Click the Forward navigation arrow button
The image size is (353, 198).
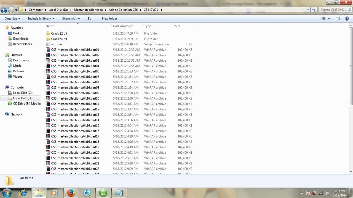[11, 10]
